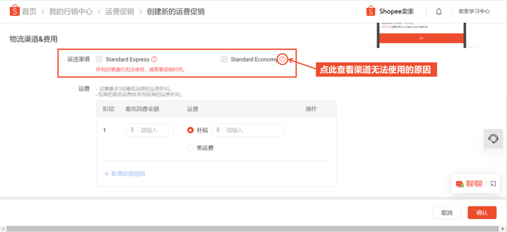Click the 取消 button
Viewport: 507px width, 232px height.
(447, 213)
